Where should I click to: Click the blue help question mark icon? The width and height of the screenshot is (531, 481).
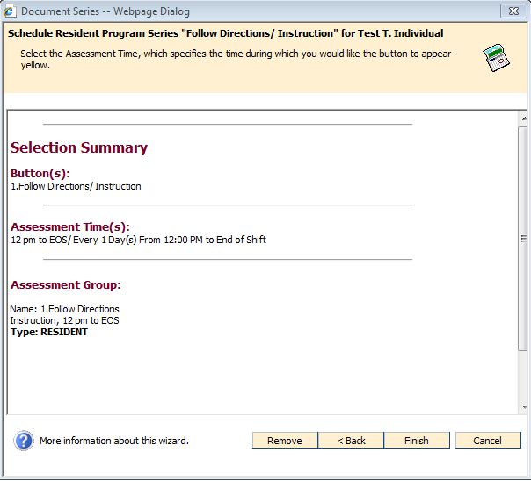point(24,440)
